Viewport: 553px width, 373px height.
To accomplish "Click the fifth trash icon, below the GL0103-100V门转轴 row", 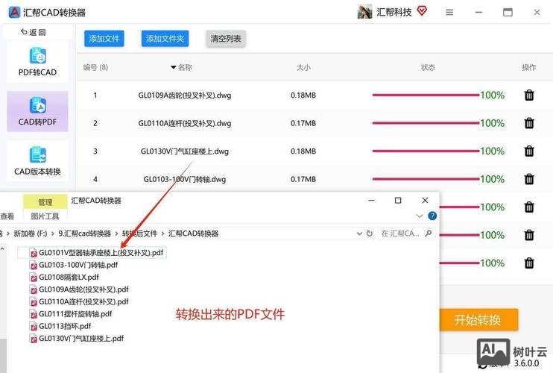I will click(x=529, y=207).
